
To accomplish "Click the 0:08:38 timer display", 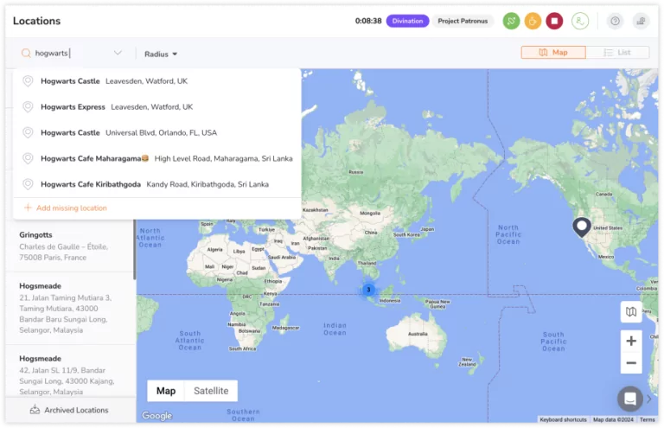I will 368,21.
